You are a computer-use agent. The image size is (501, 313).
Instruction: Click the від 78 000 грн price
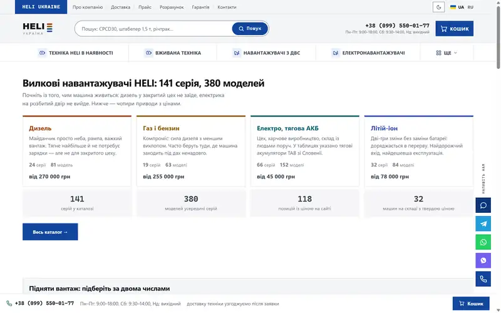point(390,177)
